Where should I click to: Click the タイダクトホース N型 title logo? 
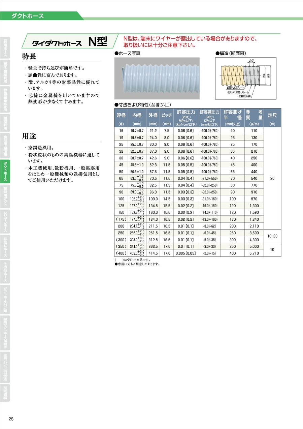(69, 42)
